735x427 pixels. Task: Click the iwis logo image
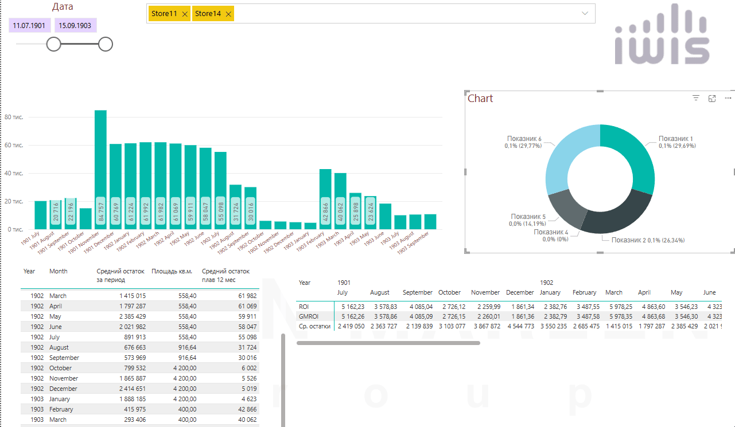pyautogui.click(x=662, y=34)
